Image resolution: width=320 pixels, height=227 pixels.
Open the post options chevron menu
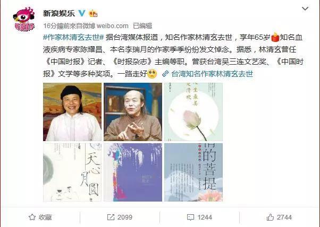[x=305, y=9]
